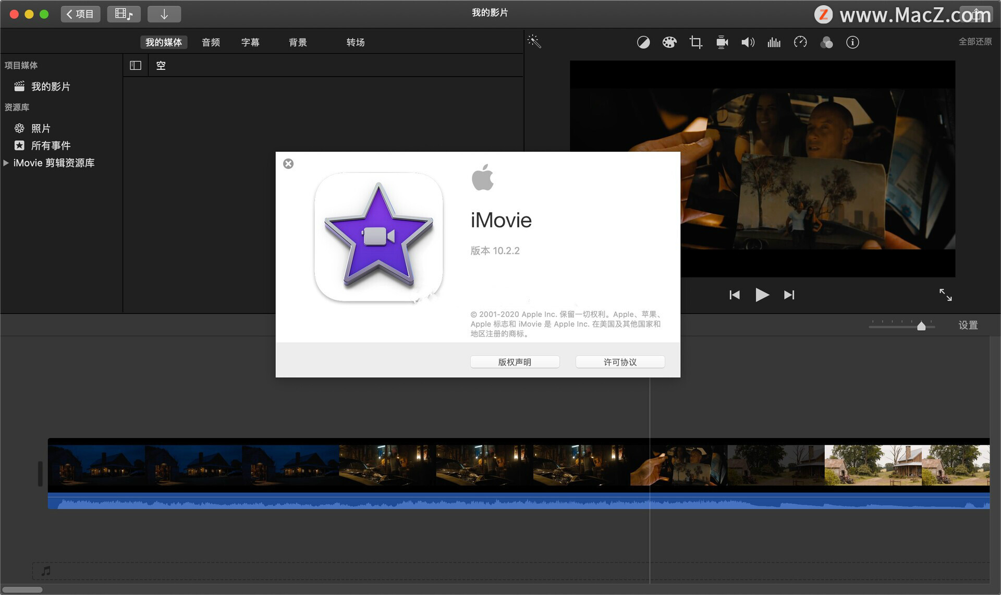1001x595 pixels.
Task: Switch to 字幕 tab
Action: pyautogui.click(x=250, y=42)
